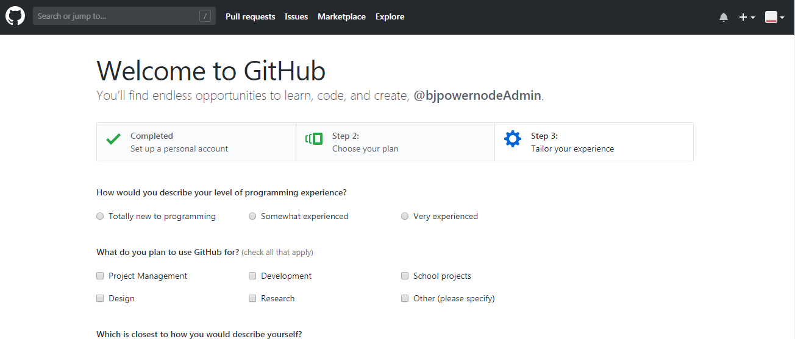Open the notifications bell
This screenshot has width=795, height=339.
point(724,17)
